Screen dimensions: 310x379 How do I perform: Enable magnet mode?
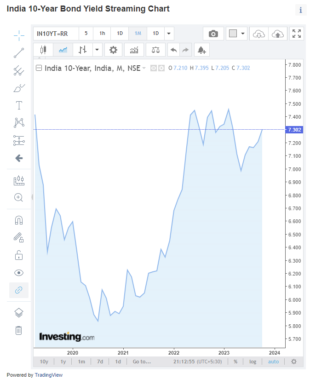pyautogui.click(x=19, y=220)
